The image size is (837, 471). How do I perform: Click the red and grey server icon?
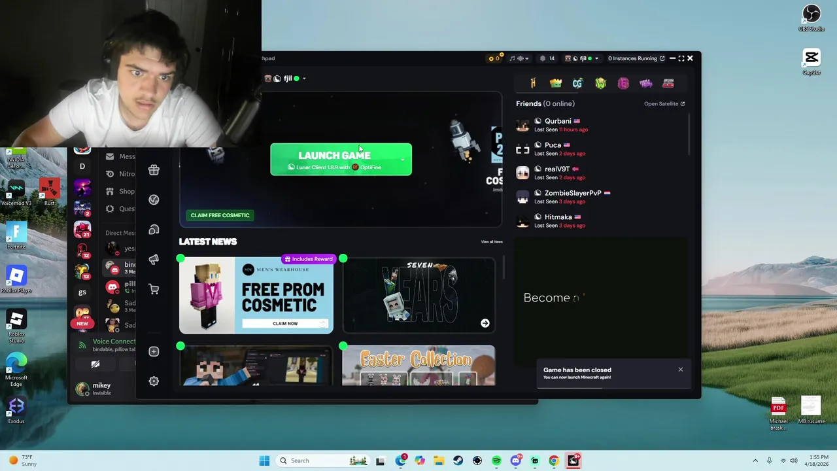(x=668, y=83)
